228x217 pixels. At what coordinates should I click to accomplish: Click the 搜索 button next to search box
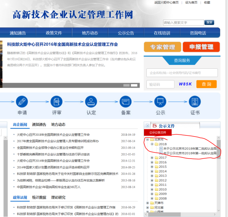(209, 22)
